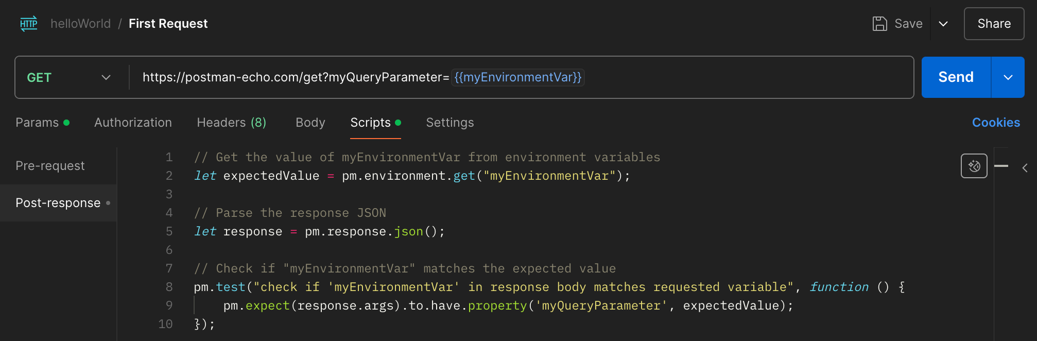Screen dimensions: 1037x341
Task: Click the '// Parse the response JSON' comment
Action: click(290, 213)
